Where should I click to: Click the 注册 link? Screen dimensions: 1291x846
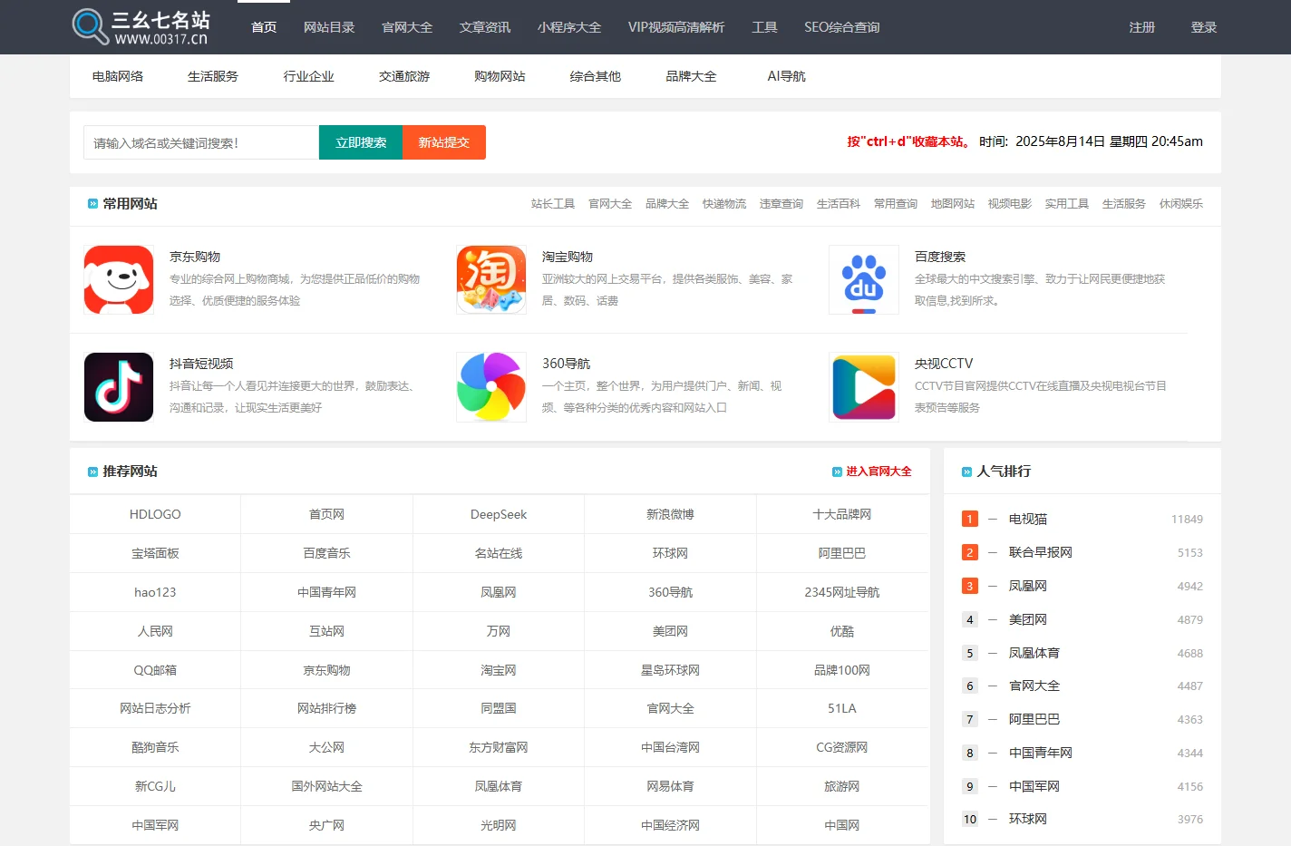coord(1142,27)
